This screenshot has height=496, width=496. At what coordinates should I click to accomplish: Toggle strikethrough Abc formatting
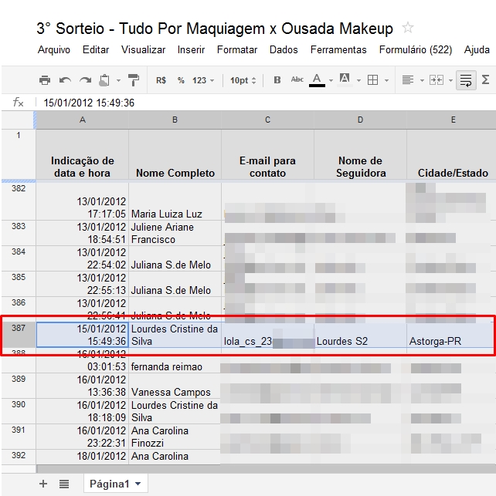pos(297,79)
